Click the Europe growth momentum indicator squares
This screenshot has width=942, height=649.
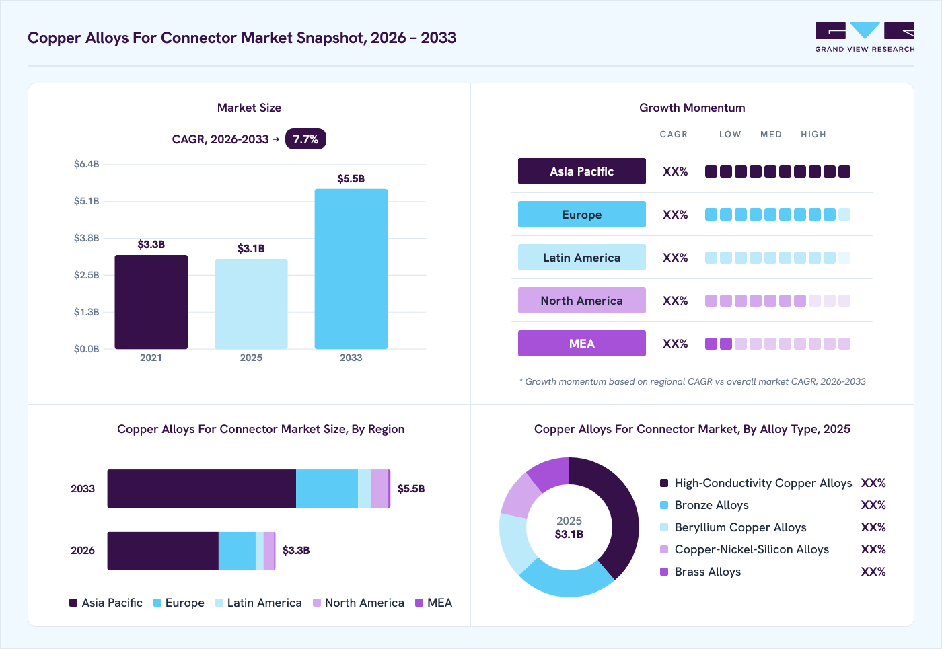point(778,215)
